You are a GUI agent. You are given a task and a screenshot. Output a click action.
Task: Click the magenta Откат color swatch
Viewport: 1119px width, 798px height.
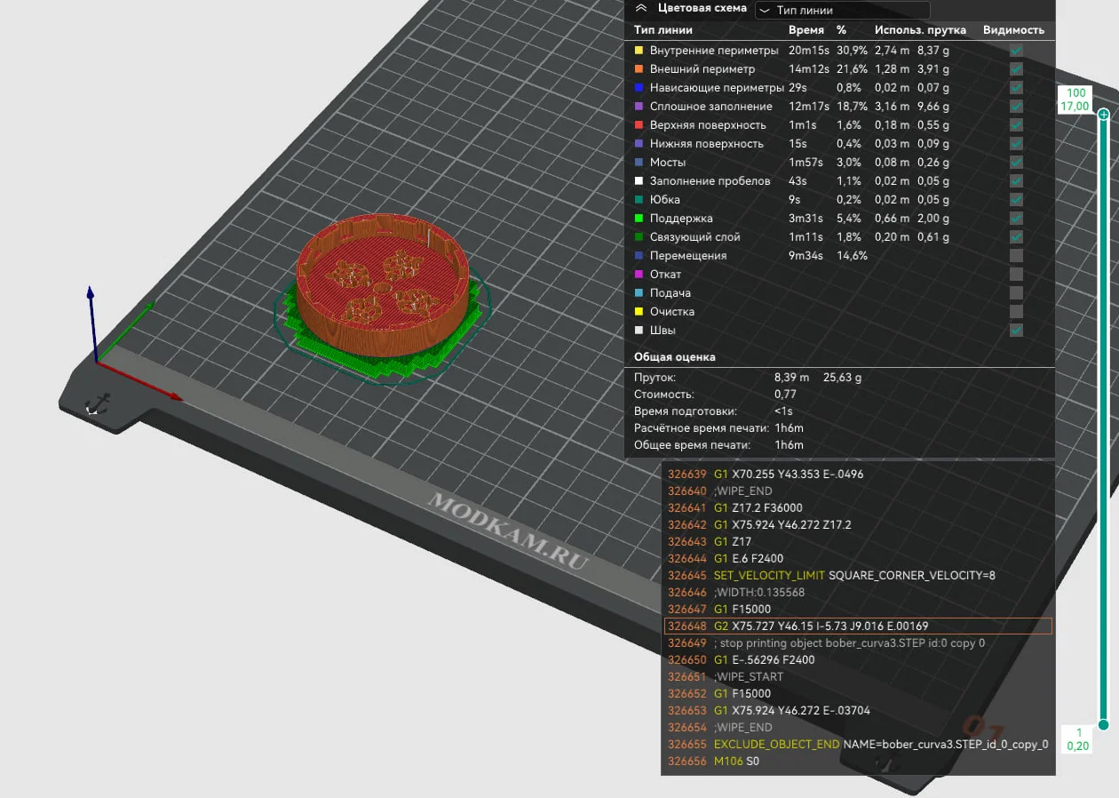(639, 275)
